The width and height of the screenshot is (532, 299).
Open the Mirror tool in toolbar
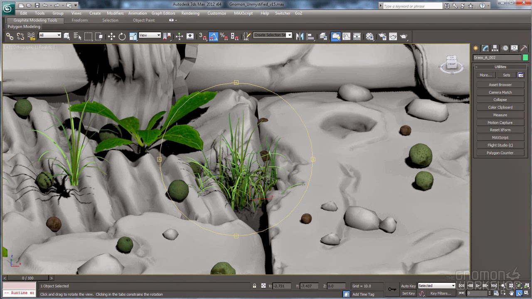pyautogui.click(x=300, y=37)
